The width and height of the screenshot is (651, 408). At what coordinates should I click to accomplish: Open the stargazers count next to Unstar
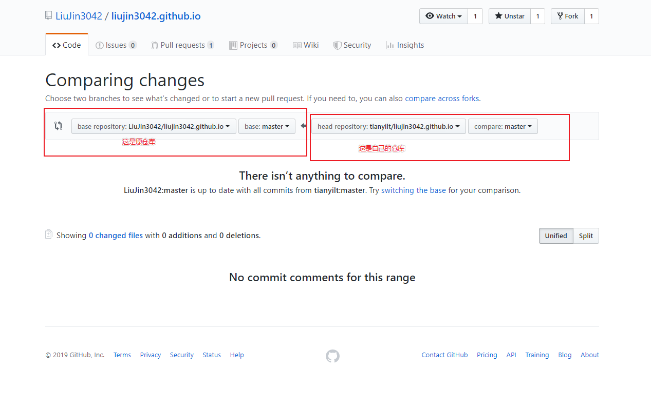pyautogui.click(x=538, y=16)
